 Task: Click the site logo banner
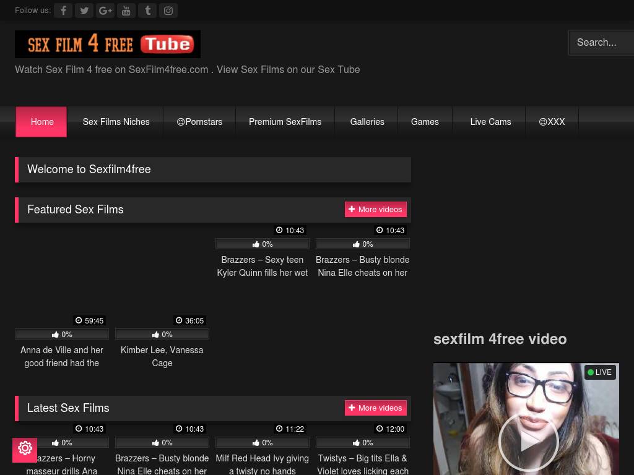(x=108, y=44)
